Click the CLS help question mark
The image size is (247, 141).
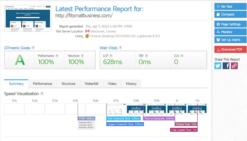click(182, 56)
